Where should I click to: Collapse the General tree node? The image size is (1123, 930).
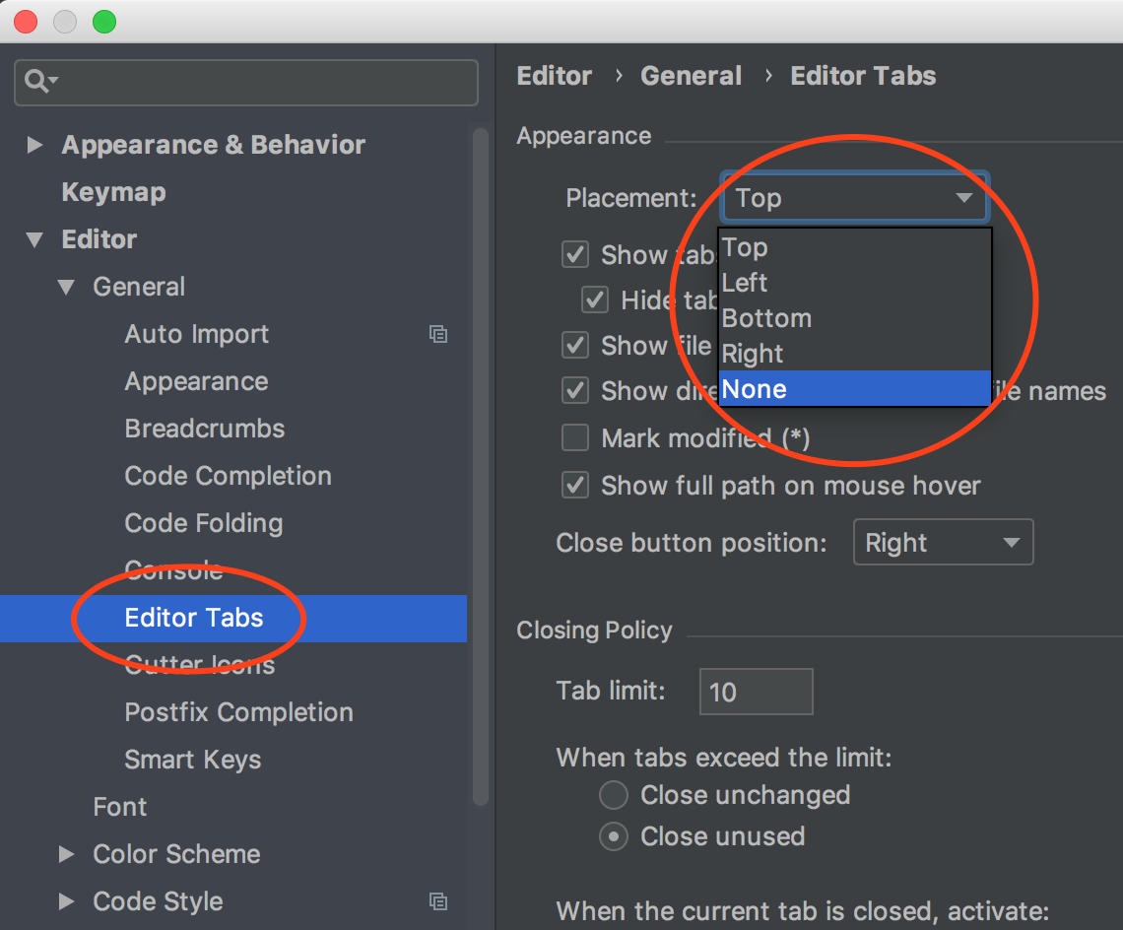point(66,288)
